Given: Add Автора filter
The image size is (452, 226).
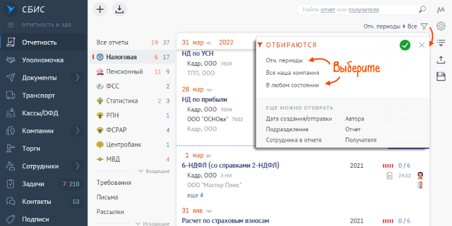Looking at the screenshot, I should point(354,119).
